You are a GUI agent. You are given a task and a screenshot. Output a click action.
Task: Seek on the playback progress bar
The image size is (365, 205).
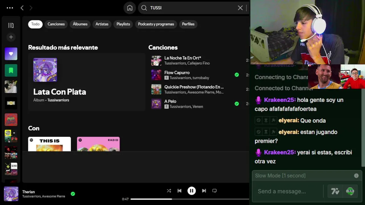[x=190, y=199]
